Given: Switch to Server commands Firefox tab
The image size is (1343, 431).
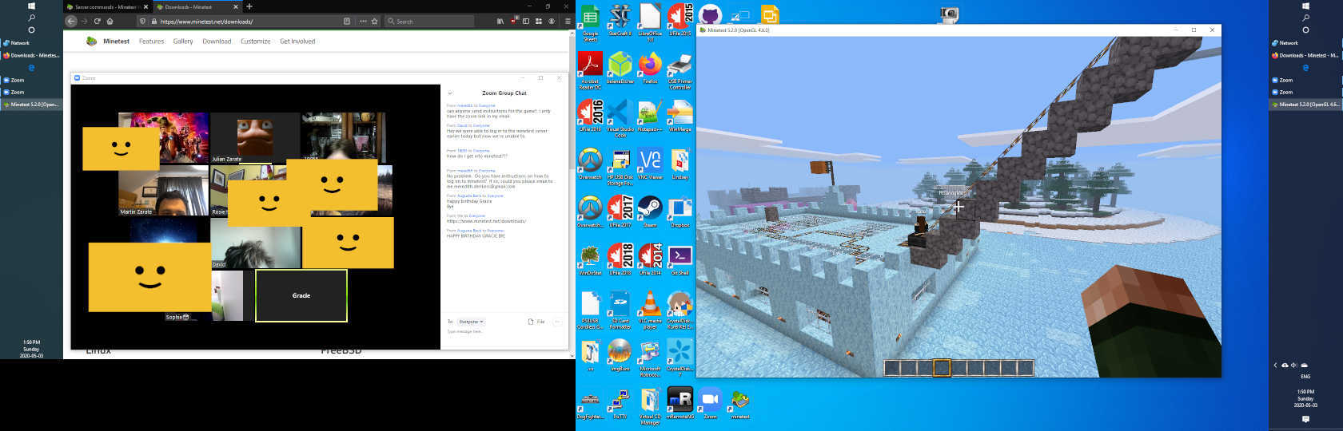Looking at the screenshot, I should coord(106,6).
